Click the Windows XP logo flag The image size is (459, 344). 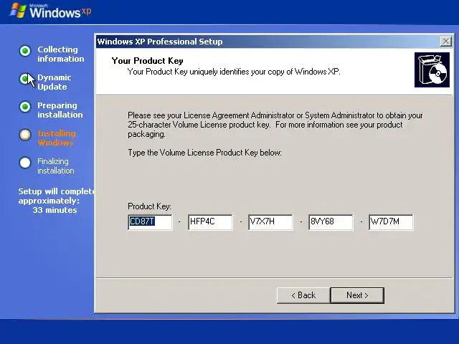tap(17, 11)
